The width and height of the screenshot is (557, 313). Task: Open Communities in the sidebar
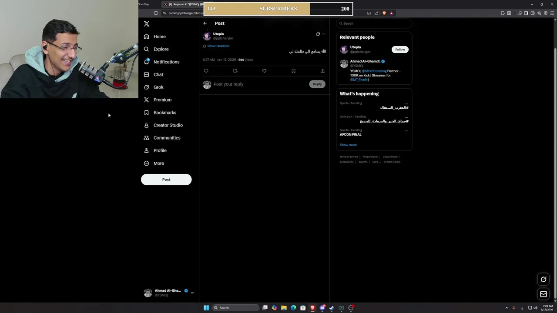162,137
